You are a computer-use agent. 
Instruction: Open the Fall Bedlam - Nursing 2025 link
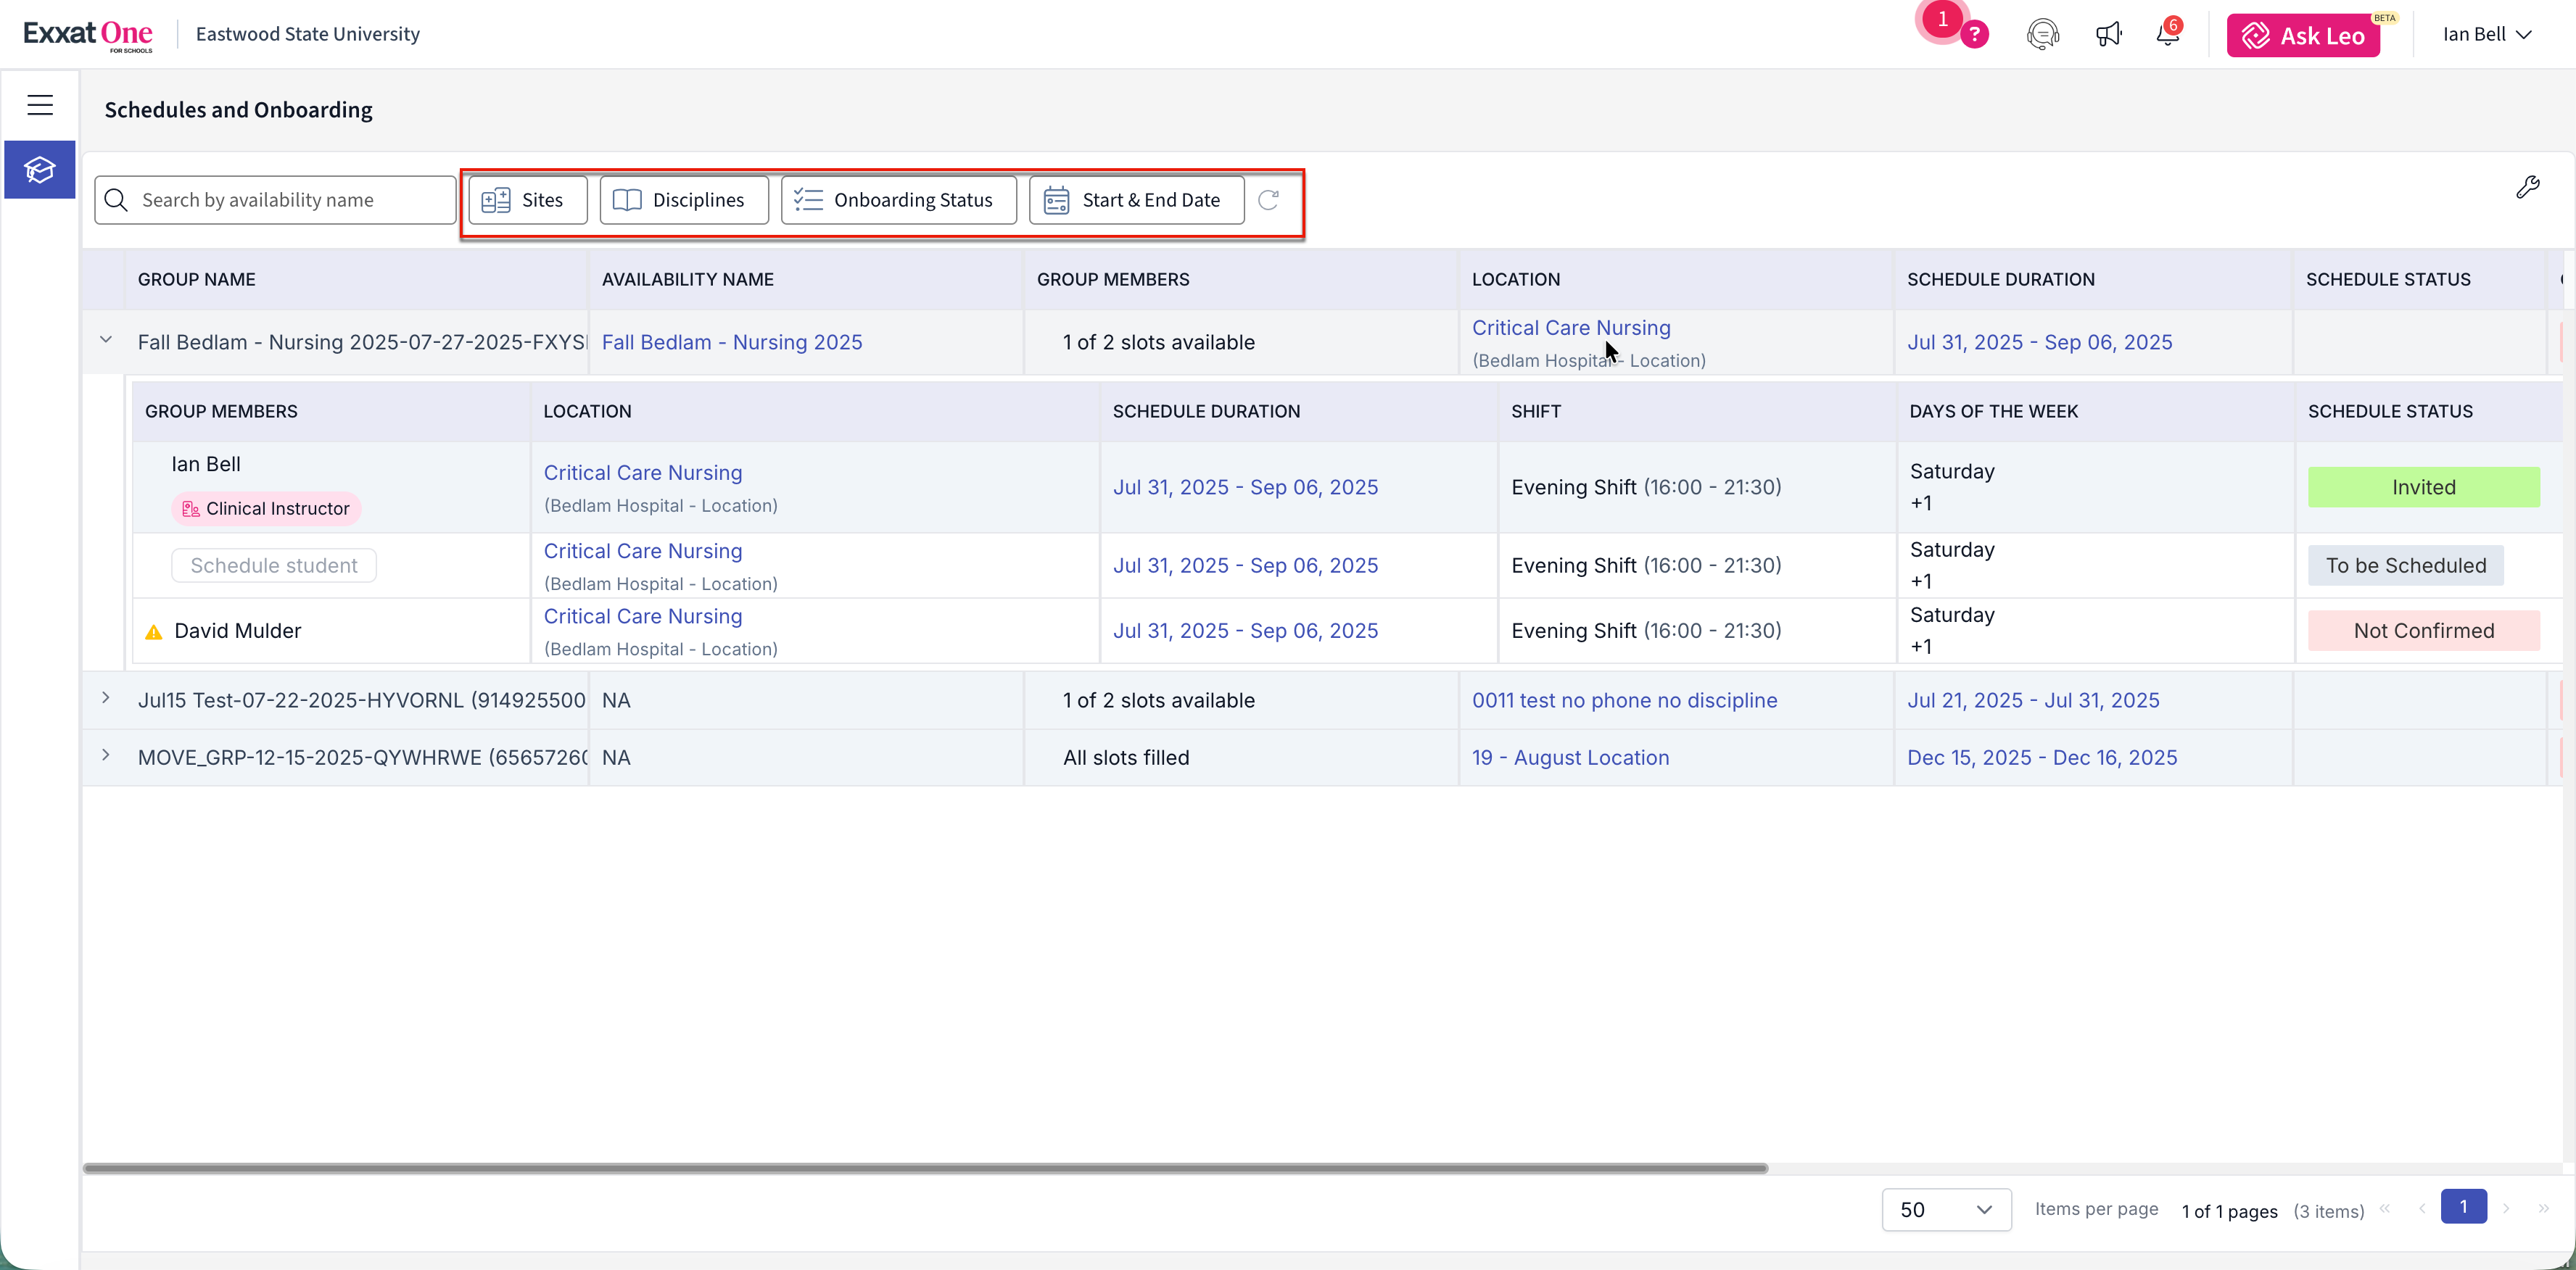pyautogui.click(x=731, y=341)
